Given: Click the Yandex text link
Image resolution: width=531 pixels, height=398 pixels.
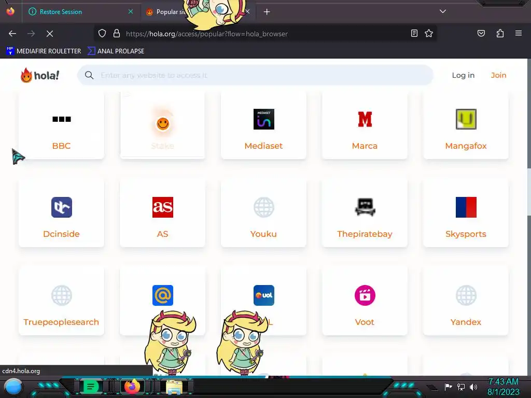Looking at the screenshot, I should (x=466, y=322).
